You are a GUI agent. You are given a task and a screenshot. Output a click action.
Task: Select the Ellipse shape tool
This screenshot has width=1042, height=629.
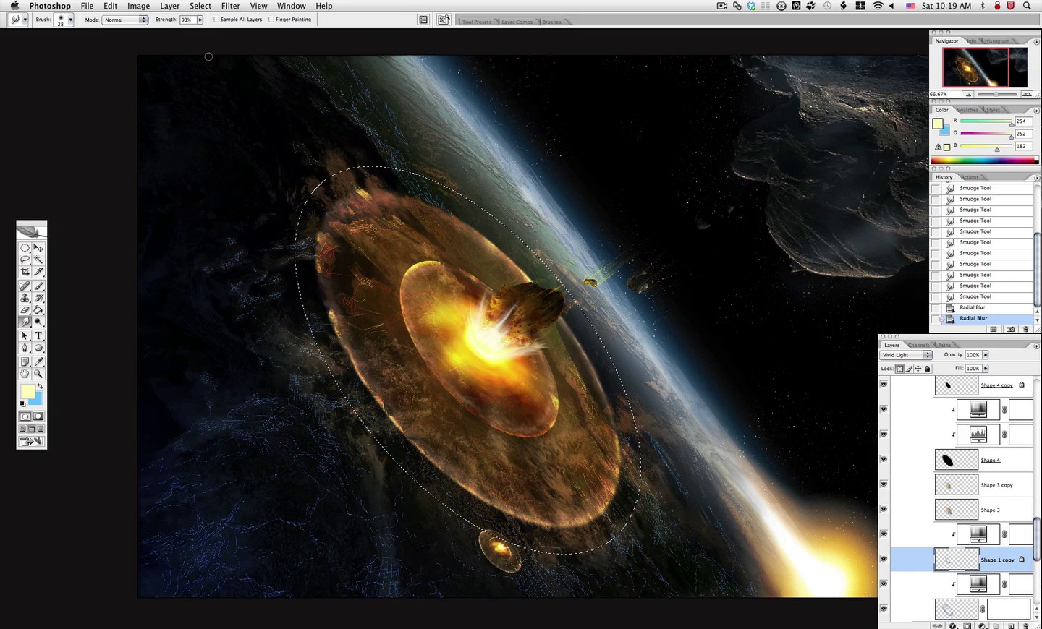[38, 348]
